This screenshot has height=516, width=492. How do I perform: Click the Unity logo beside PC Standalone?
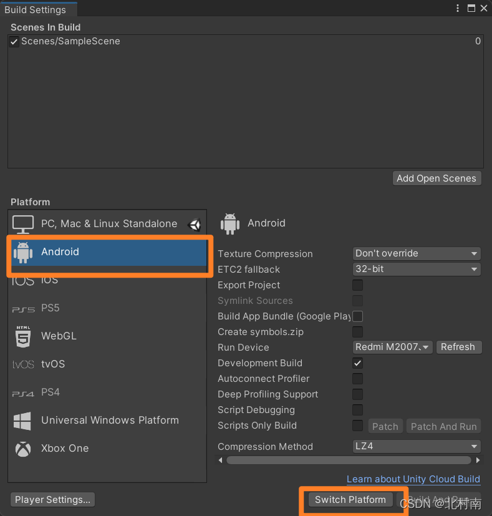(x=195, y=225)
